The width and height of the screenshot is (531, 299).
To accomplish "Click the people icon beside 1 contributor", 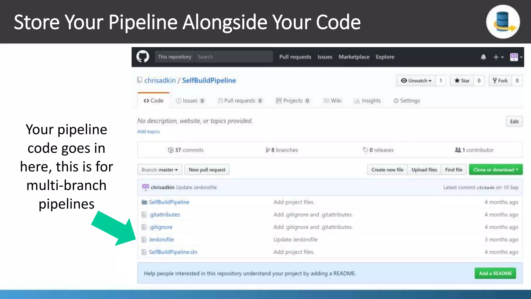I will tap(458, 150).
